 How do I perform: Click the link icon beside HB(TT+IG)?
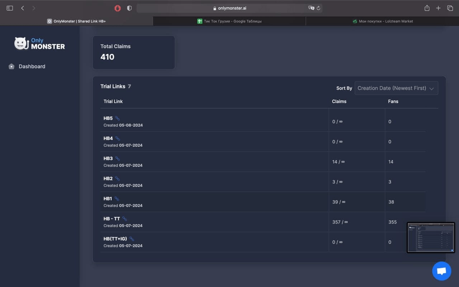tap(132, 239)
